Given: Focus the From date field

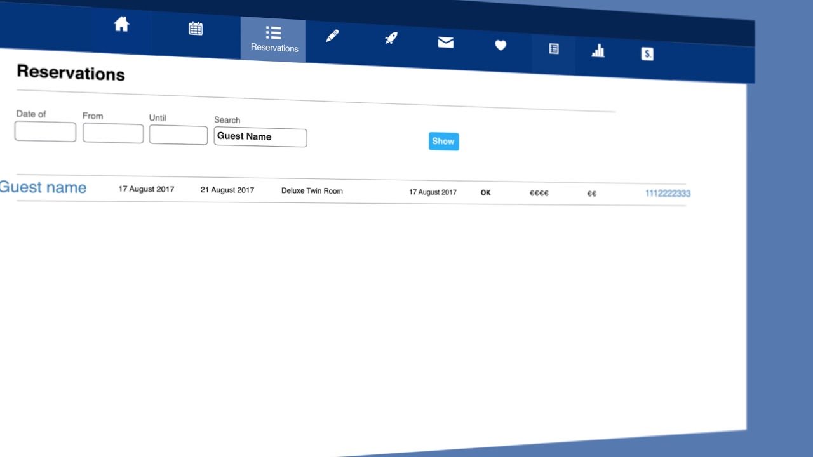Looking at the screenshot, I should tap(113, 133).
